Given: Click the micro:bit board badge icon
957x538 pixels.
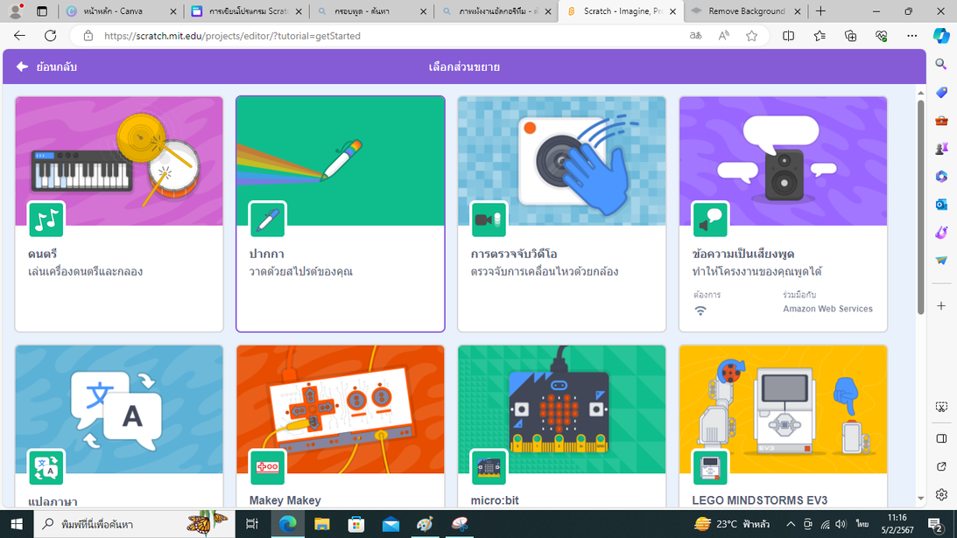Looking at the screenshot, I should pos(489,468).
